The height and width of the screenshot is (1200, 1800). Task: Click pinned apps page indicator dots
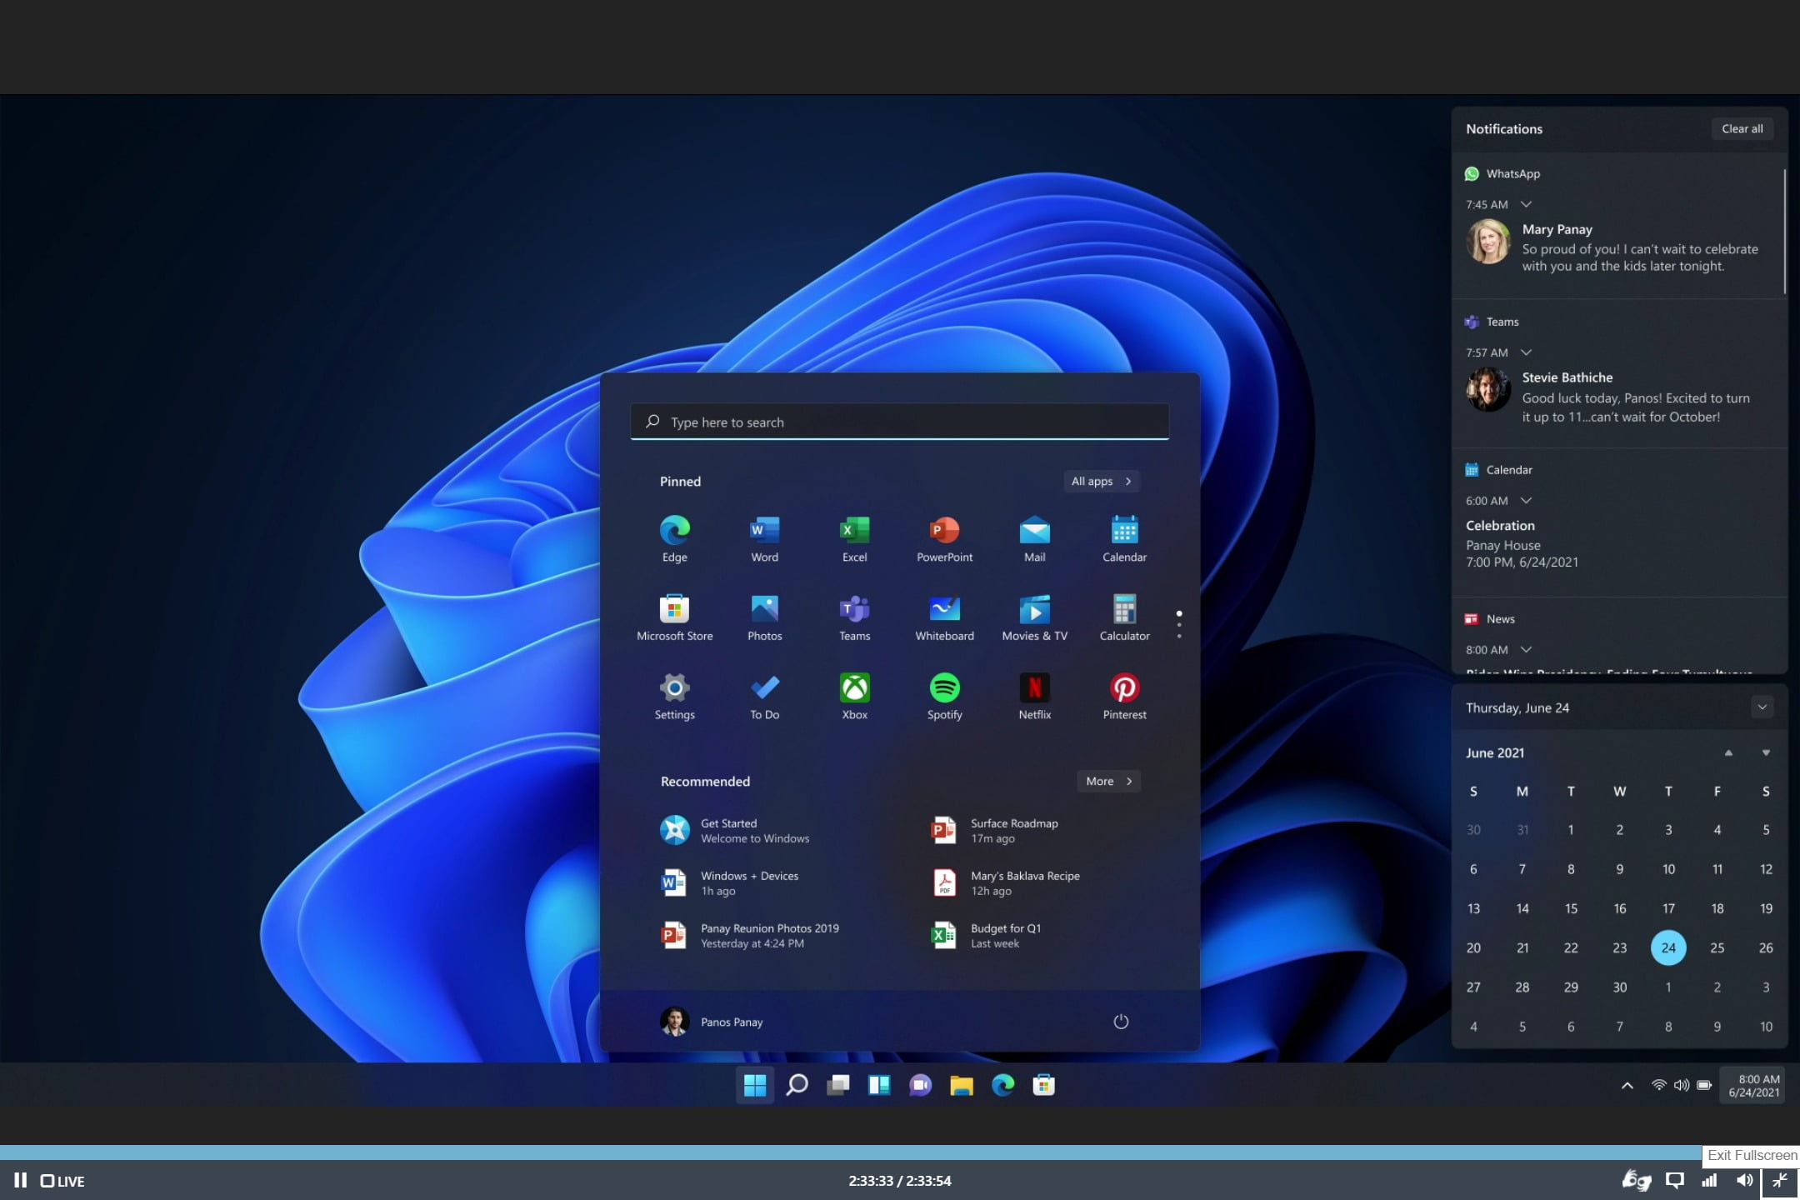coord(1178,625)
